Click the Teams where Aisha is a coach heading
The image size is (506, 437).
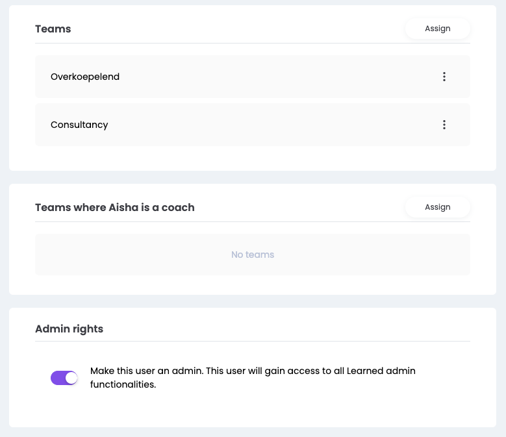tap(115, 208)
